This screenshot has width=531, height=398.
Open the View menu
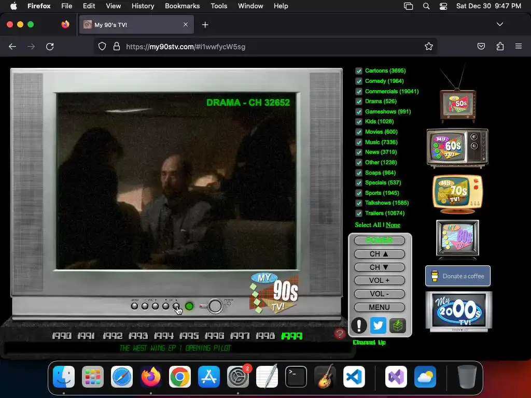113,6
